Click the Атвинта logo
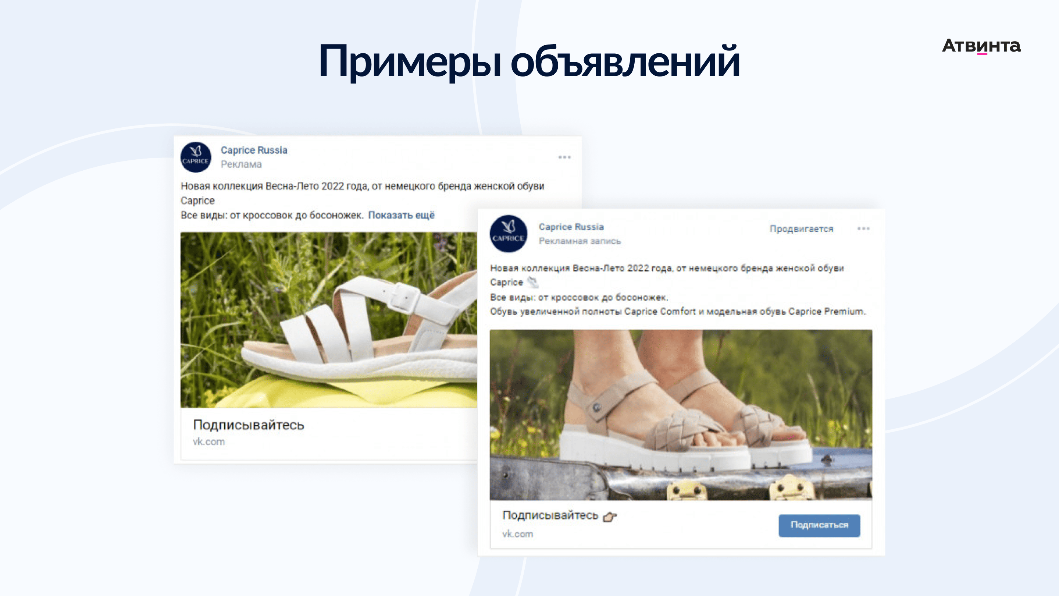1059x596 pixels. pos(981,46)
